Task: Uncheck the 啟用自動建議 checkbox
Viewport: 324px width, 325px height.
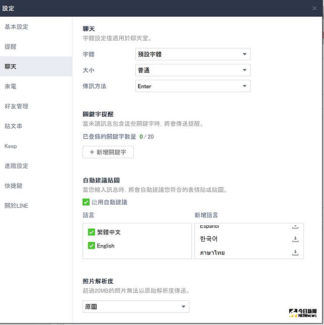Action: click(86, 202)
